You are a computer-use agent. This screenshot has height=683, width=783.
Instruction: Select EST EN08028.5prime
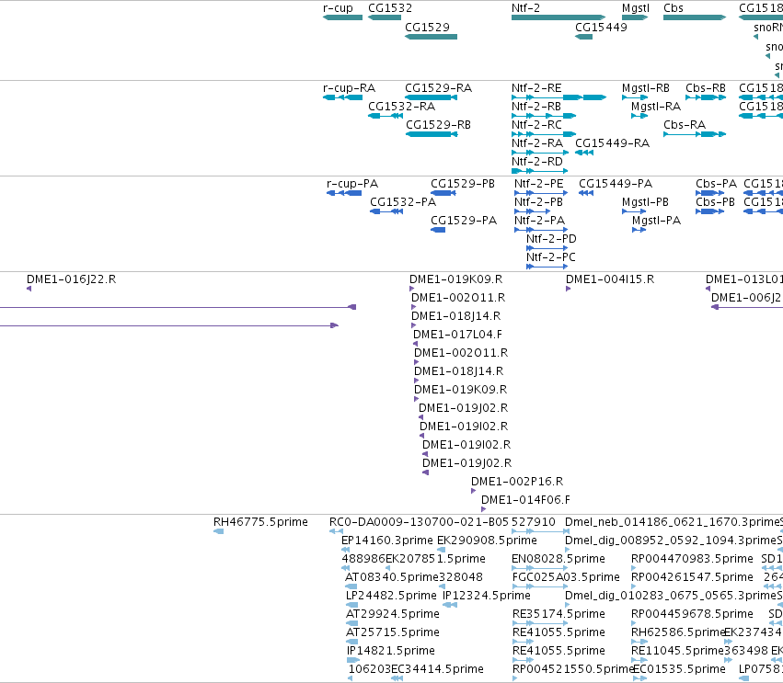(540, 568)
